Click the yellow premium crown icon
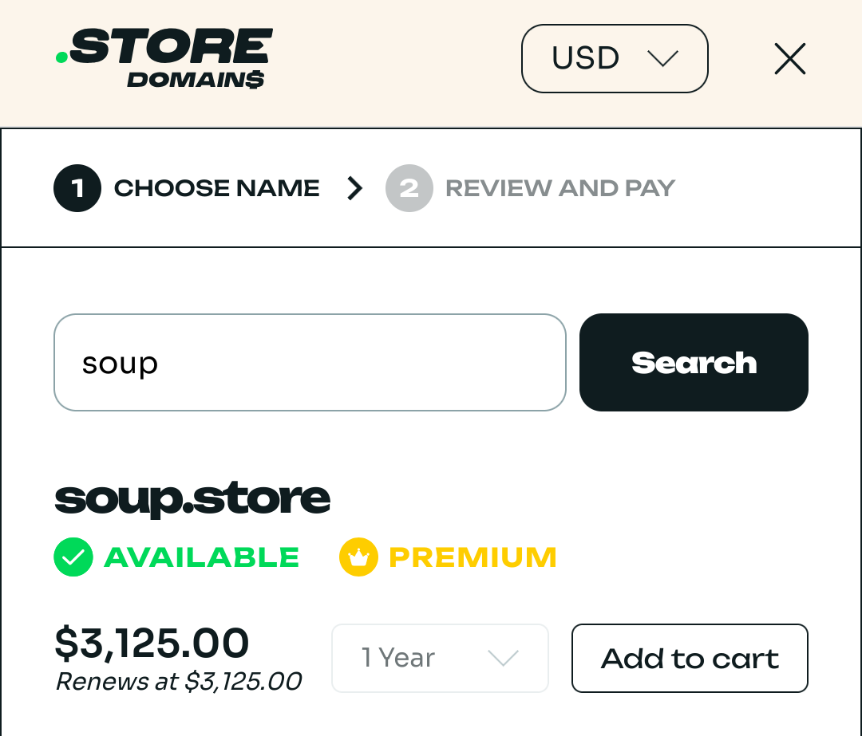Viewport: 862px width, 736px height. pos(358,557)
